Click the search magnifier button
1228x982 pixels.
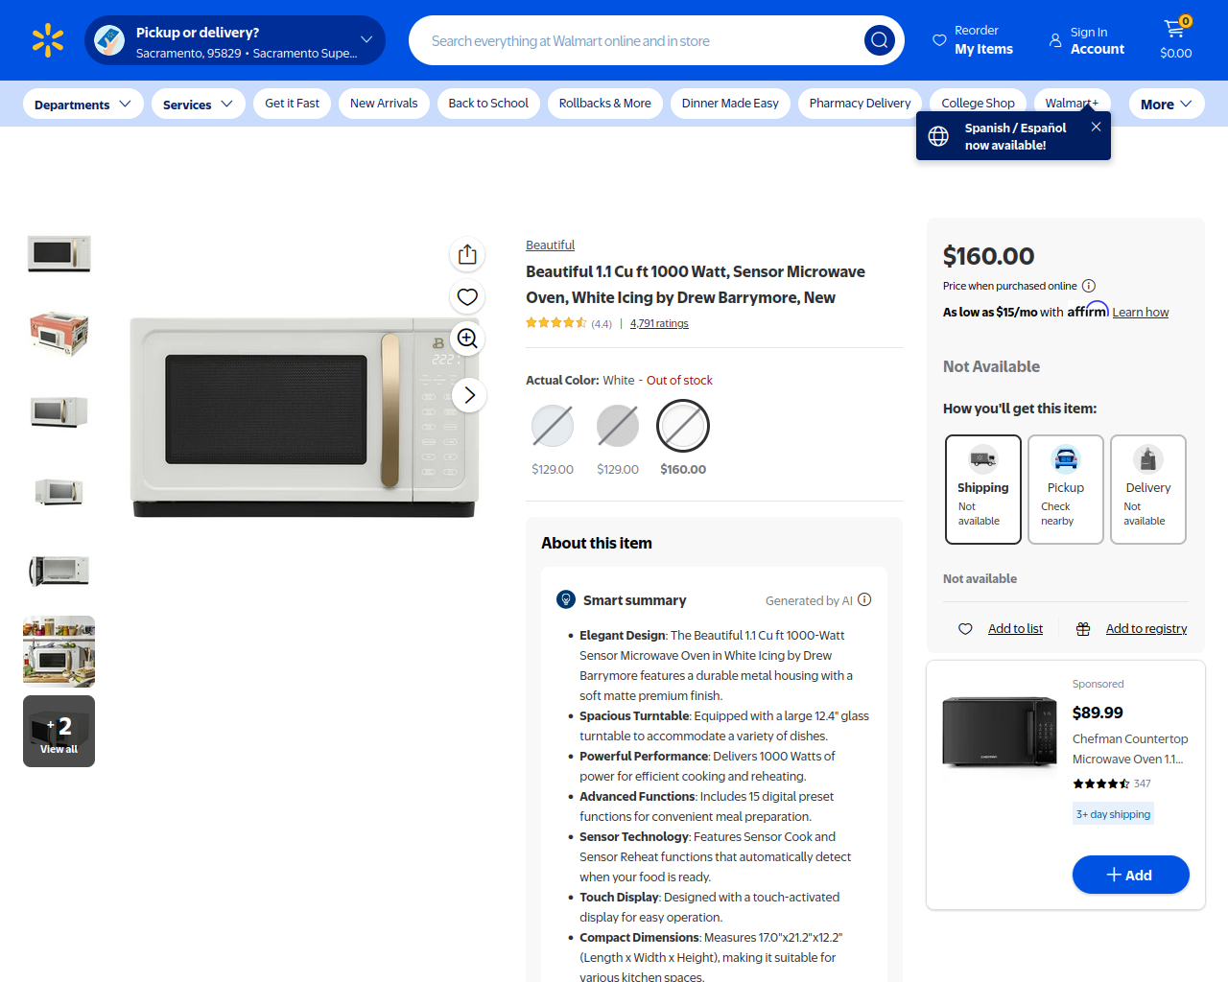click(x=880, y=40)
